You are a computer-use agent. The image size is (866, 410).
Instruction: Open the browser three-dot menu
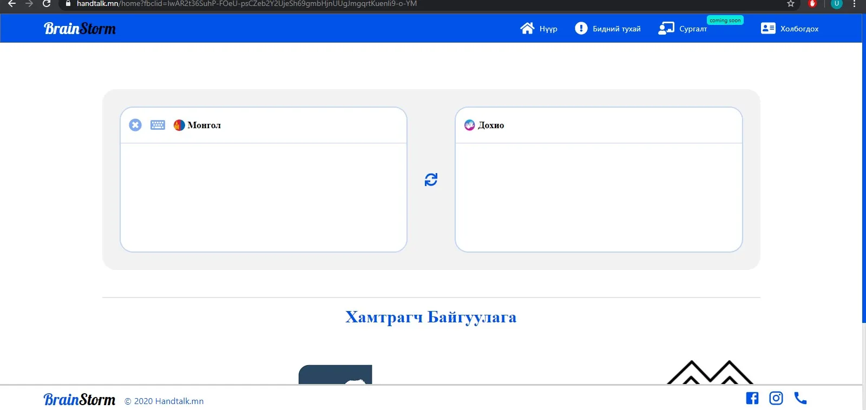point(855,4)
